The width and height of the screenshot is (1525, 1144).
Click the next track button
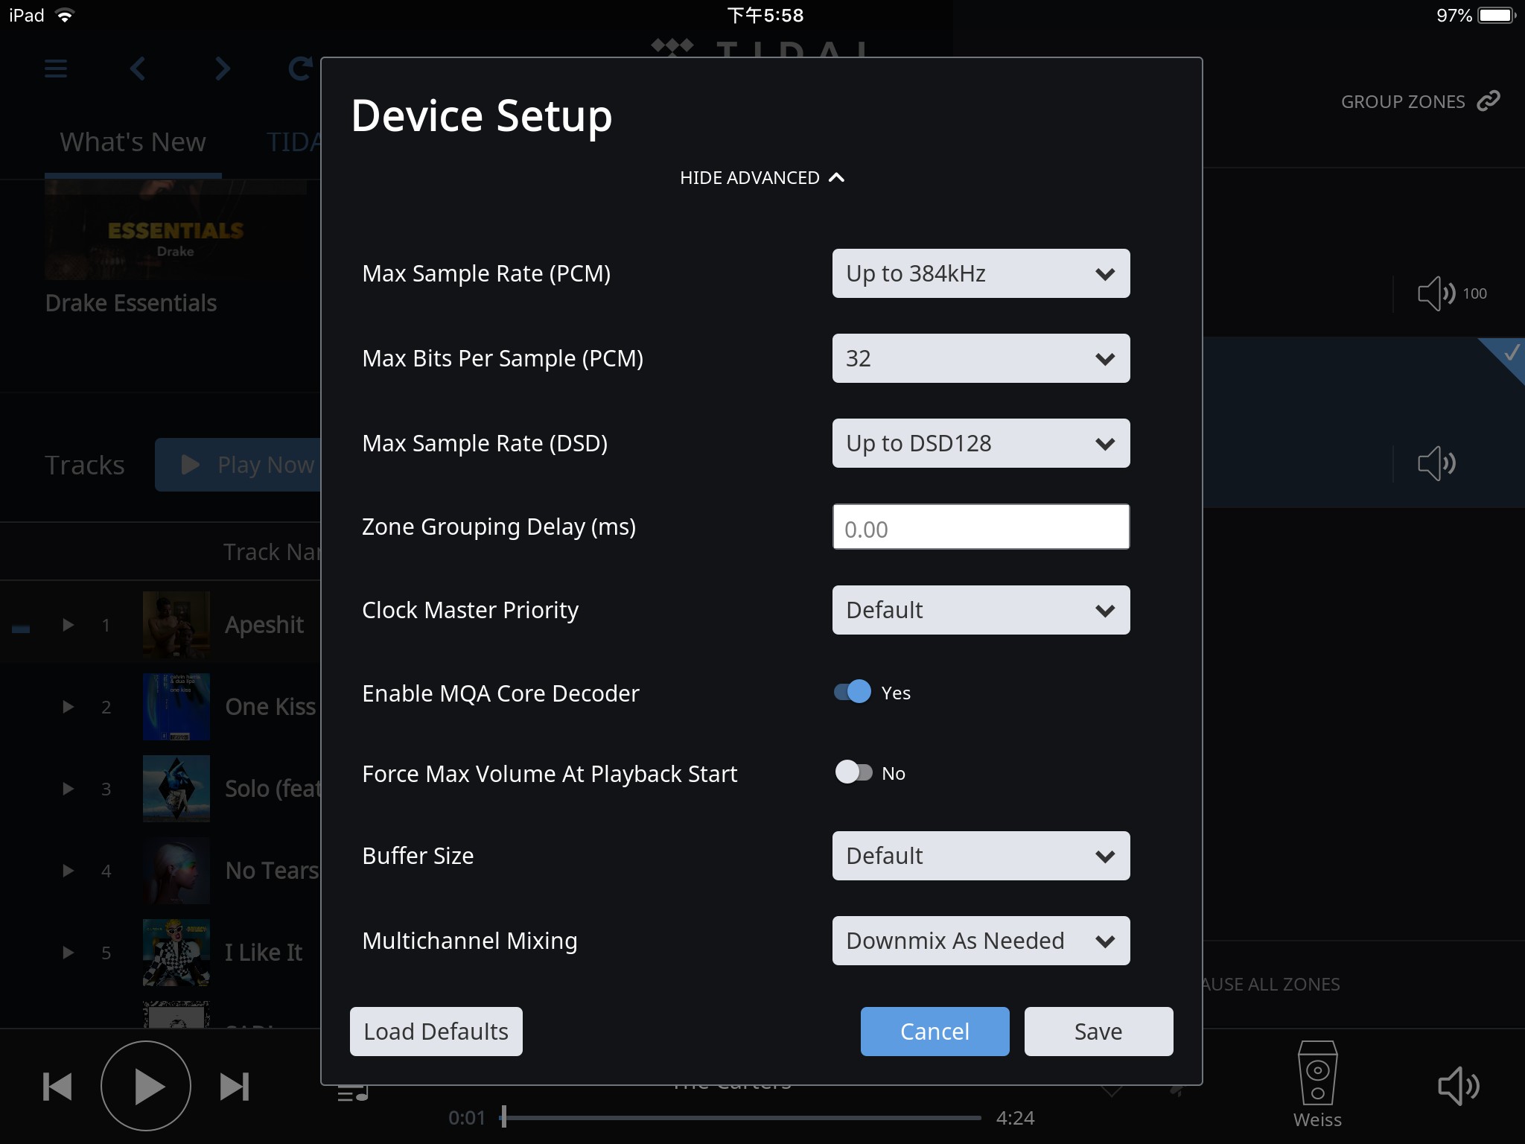(x=234, y=1087)
